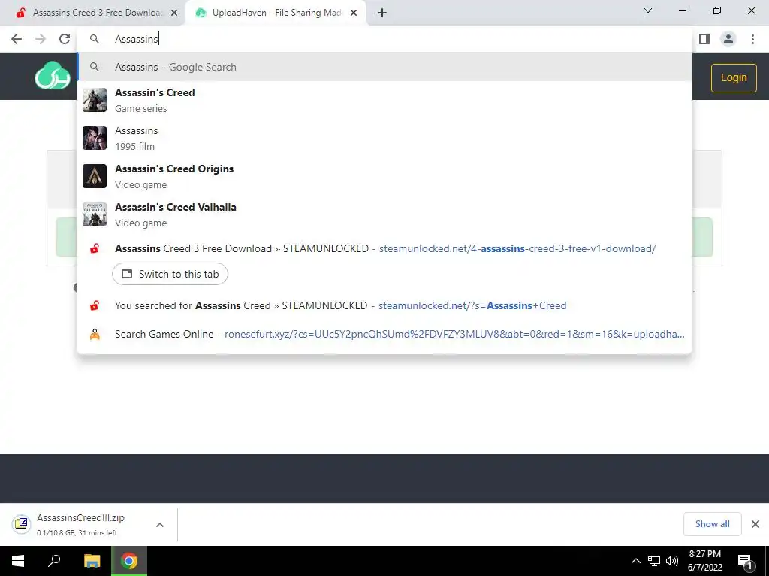Go back with the browser back arrow

click(17, 39)
